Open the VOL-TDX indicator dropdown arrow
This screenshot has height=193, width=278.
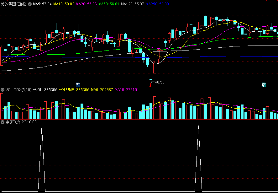[3, 90]
